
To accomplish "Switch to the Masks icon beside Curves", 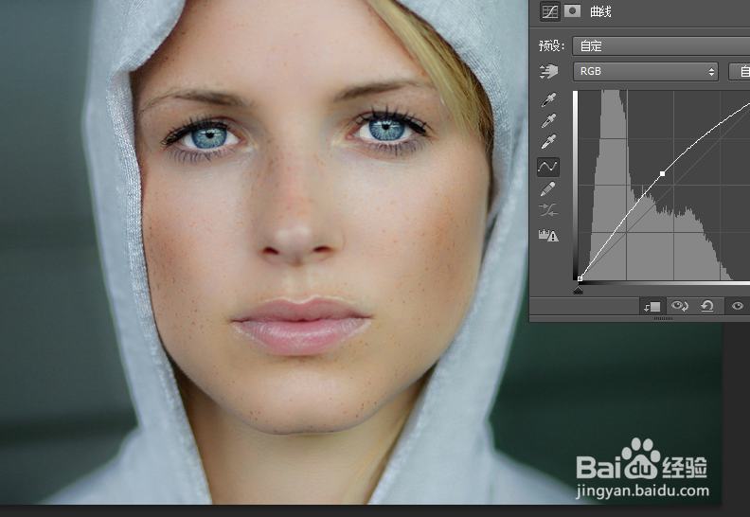I will coord(572,10).
